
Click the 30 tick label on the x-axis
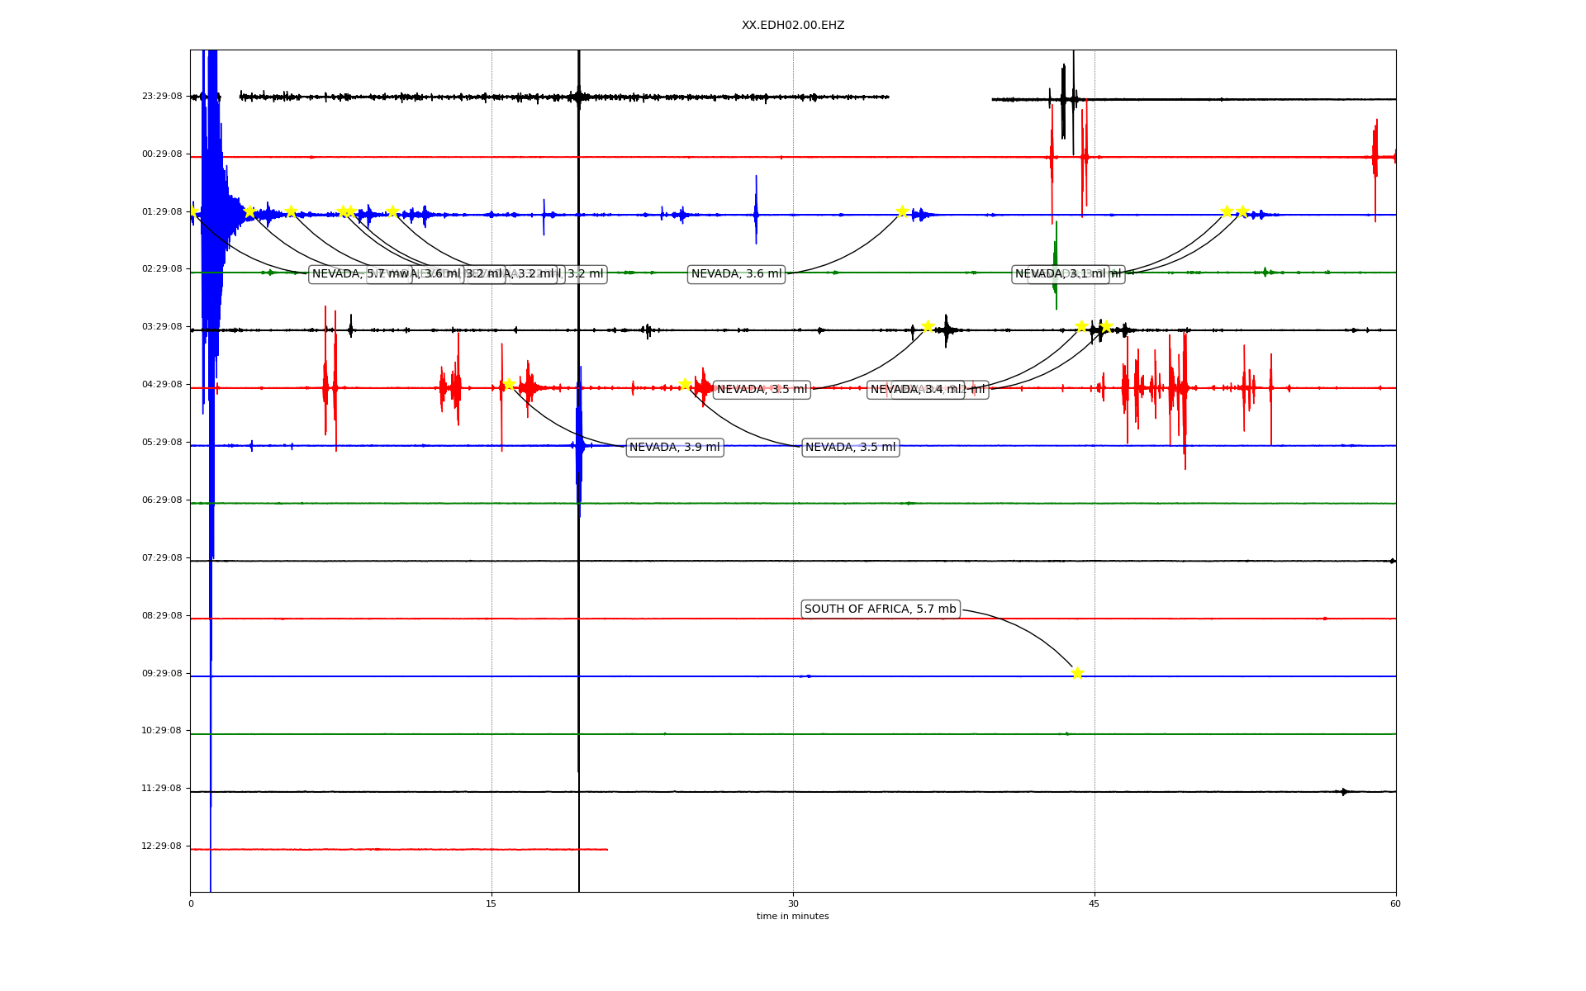click(x=793, y=903)
